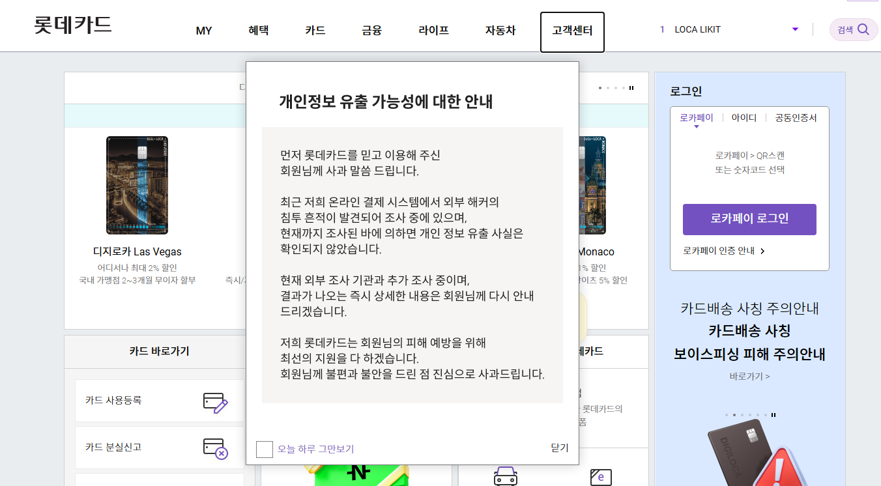Open the 라이프 menu
The height and width of the screenshot is (486, 881).
tap(434, 30)
